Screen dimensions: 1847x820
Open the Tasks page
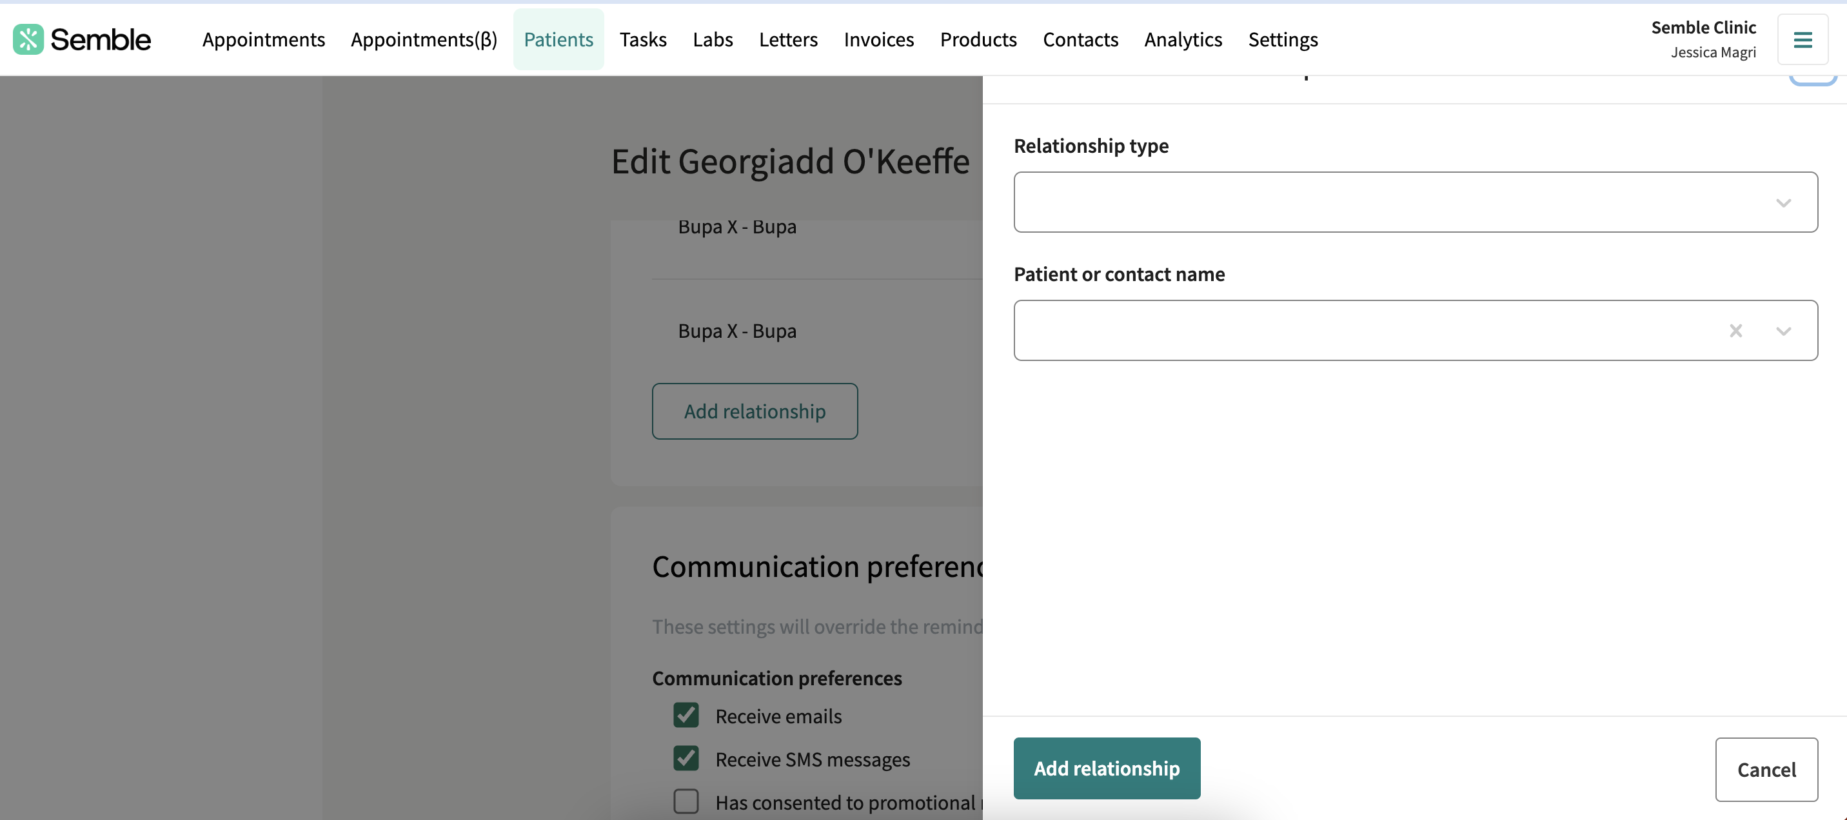point(642,39)
